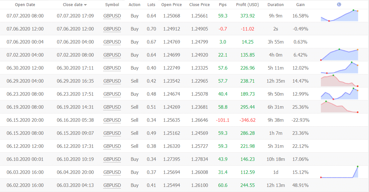Select the close date 06.04.2020 20:00
The width and height of the screenshot is (369, 192).
tap(75, 172)
